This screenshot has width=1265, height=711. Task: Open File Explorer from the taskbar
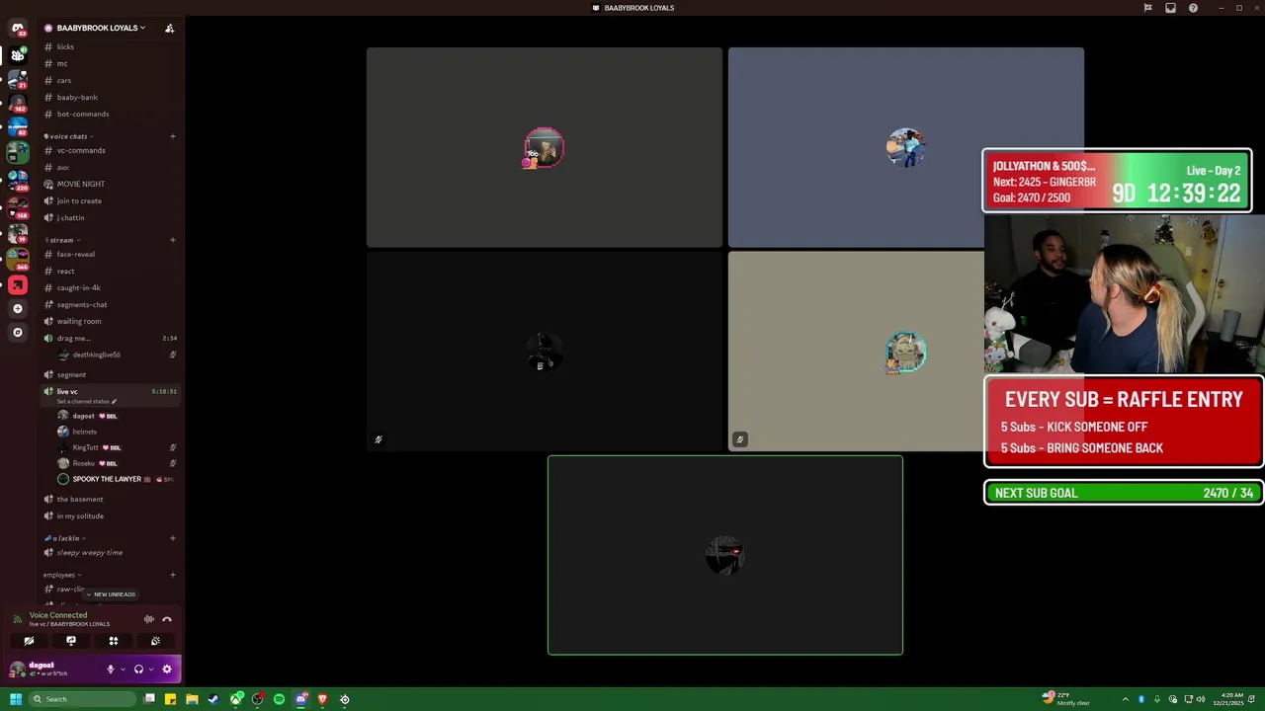coord(192,699)
